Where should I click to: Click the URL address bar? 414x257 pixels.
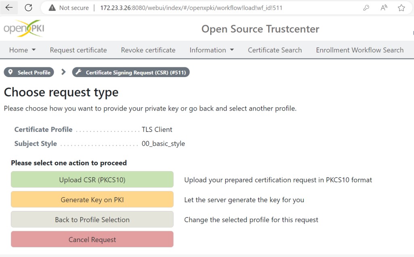(201, 8)
